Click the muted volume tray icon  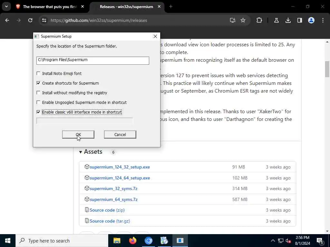[288, 241]
